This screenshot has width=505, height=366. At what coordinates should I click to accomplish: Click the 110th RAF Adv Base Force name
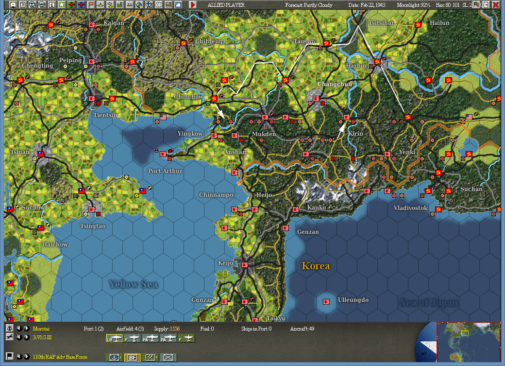60,357
